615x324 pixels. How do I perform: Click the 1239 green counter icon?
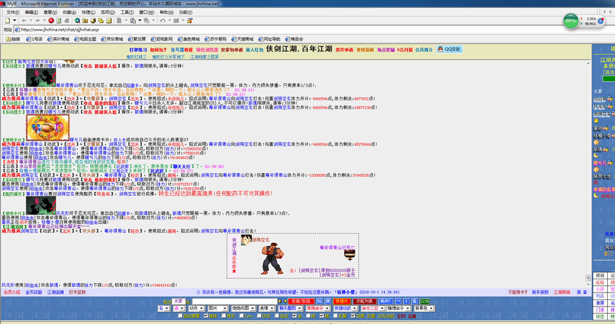click(424, 301)
